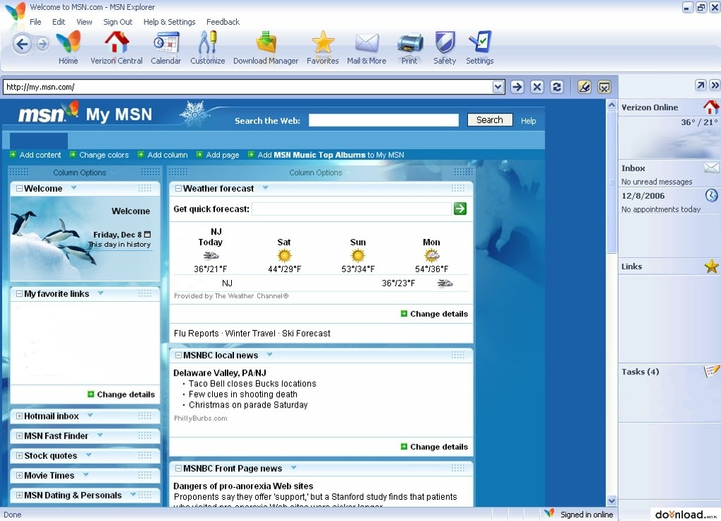The height and width of the screenshot is (521, 721).
Task: Open the View menu
Action: 84,22
